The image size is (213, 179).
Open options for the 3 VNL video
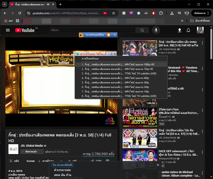(202, 110)
